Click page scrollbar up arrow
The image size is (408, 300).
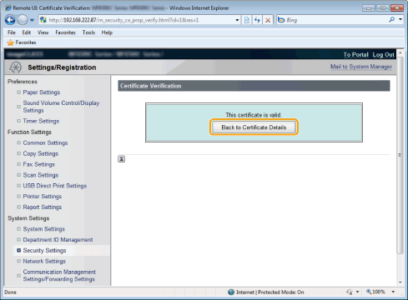point(400,52)
